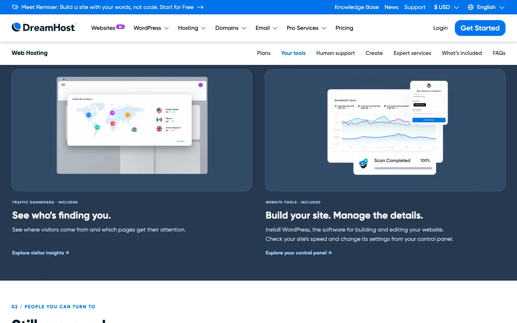Click the United States flag icon
Image resolution: width=517 pixels, height=323 pixels.
159,111
